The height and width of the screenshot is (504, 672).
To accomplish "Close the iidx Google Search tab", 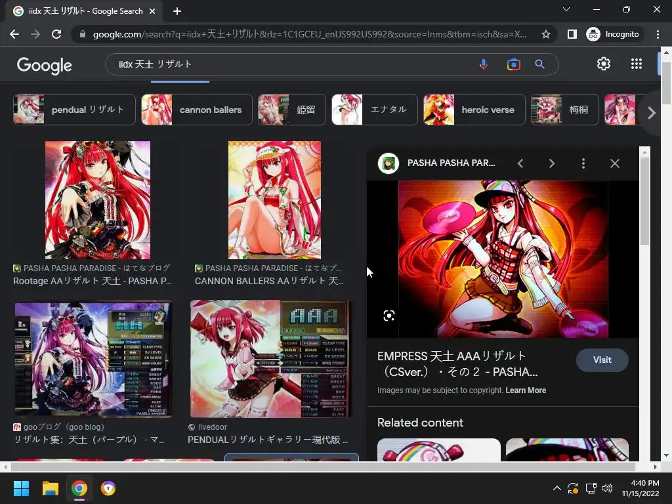I will (152, 11).
